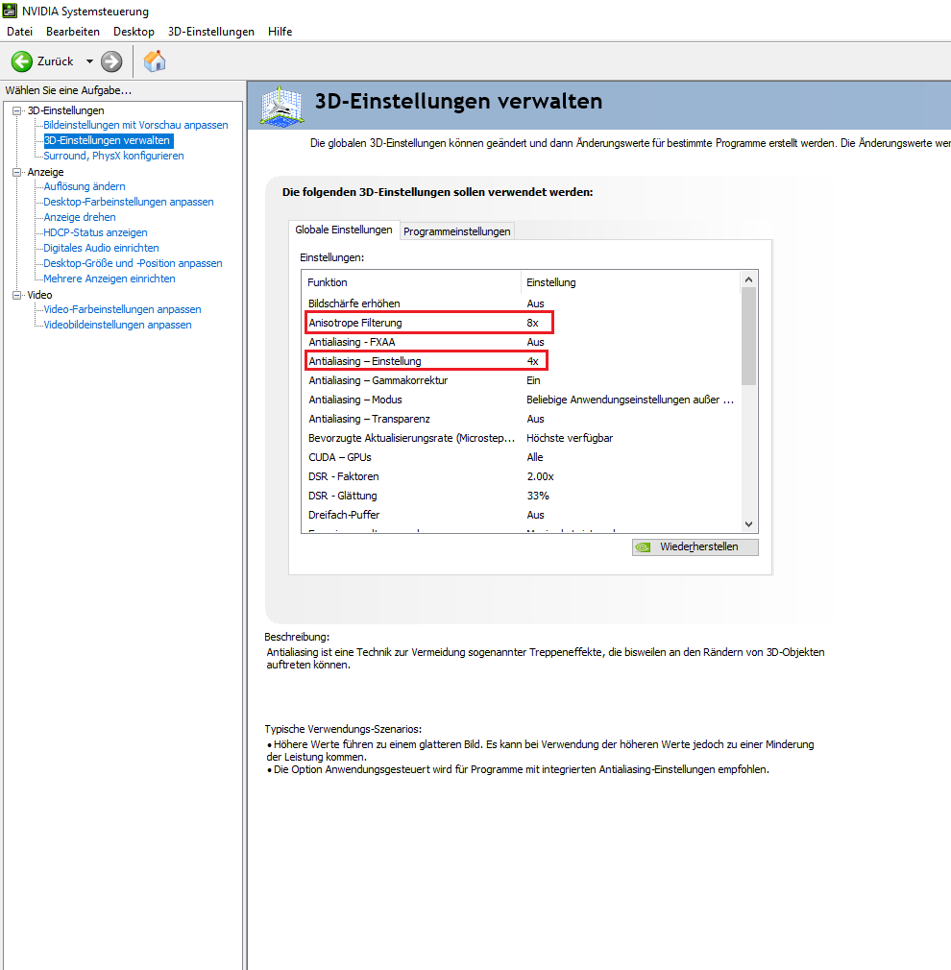
Task: Click the green Zurück back arrow icon
Action: pos(22,61)
